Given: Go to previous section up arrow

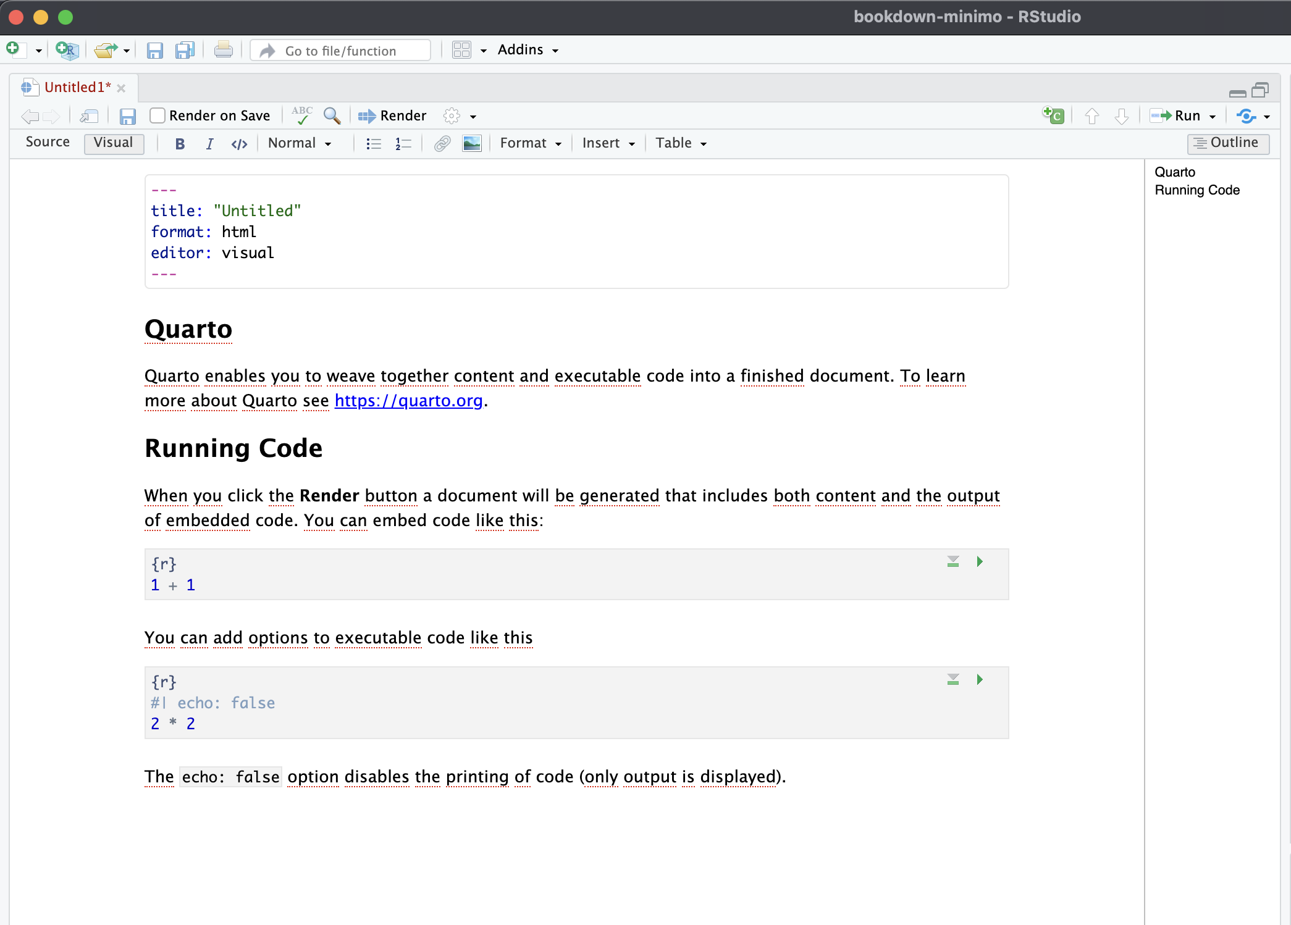Looking at the screenshot, I should (x=1091, y=115).
